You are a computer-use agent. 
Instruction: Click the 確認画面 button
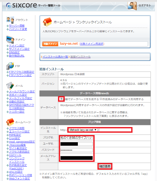pos(105,166)
